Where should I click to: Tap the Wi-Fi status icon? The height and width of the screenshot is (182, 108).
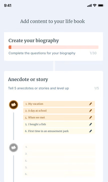tap(95, 5)
